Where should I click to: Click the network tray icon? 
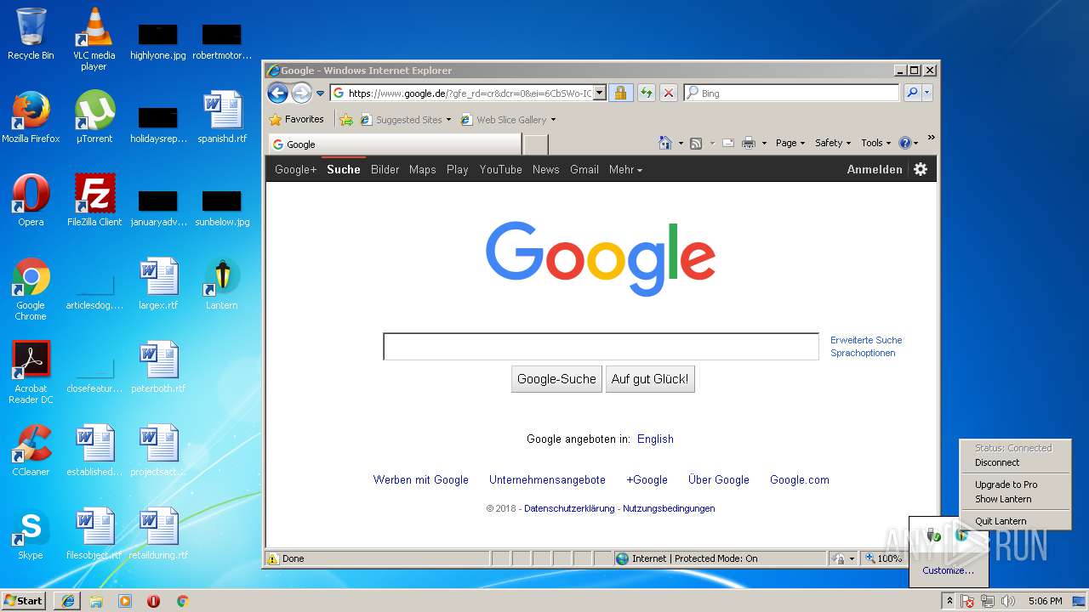(x=988, y=601)
